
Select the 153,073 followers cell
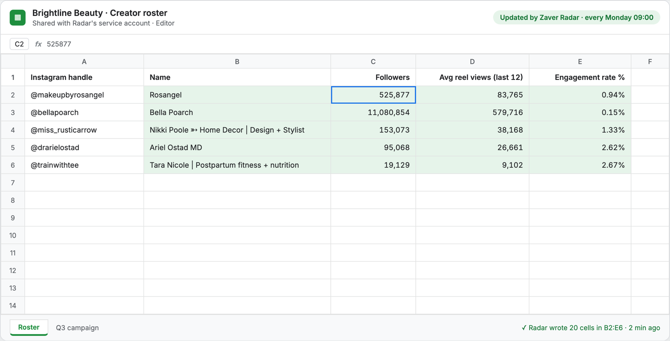click(x=373, y=130)
